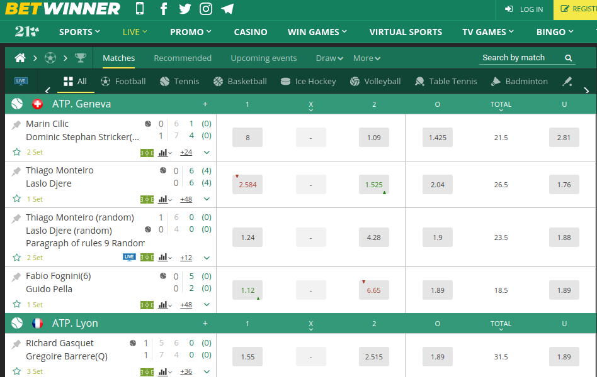The height and width of the screenshot is (377, 597).
Task: Pin the Thiago Monteiro vs Laslo Djere match
Action: tap(16, 172)
